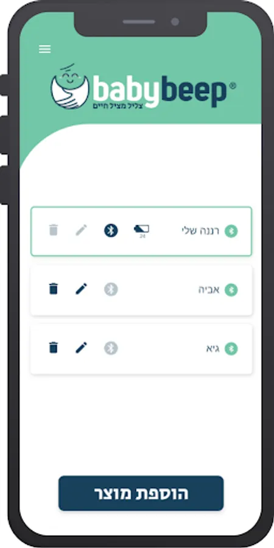Check the battery level icon for רננה שלי

pos(141,231)
